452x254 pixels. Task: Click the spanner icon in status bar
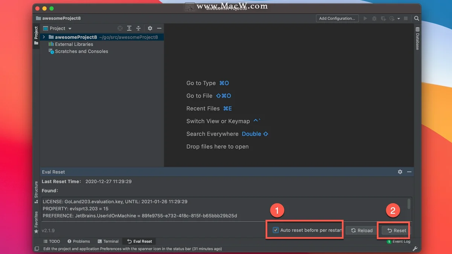tap(415, 249)
